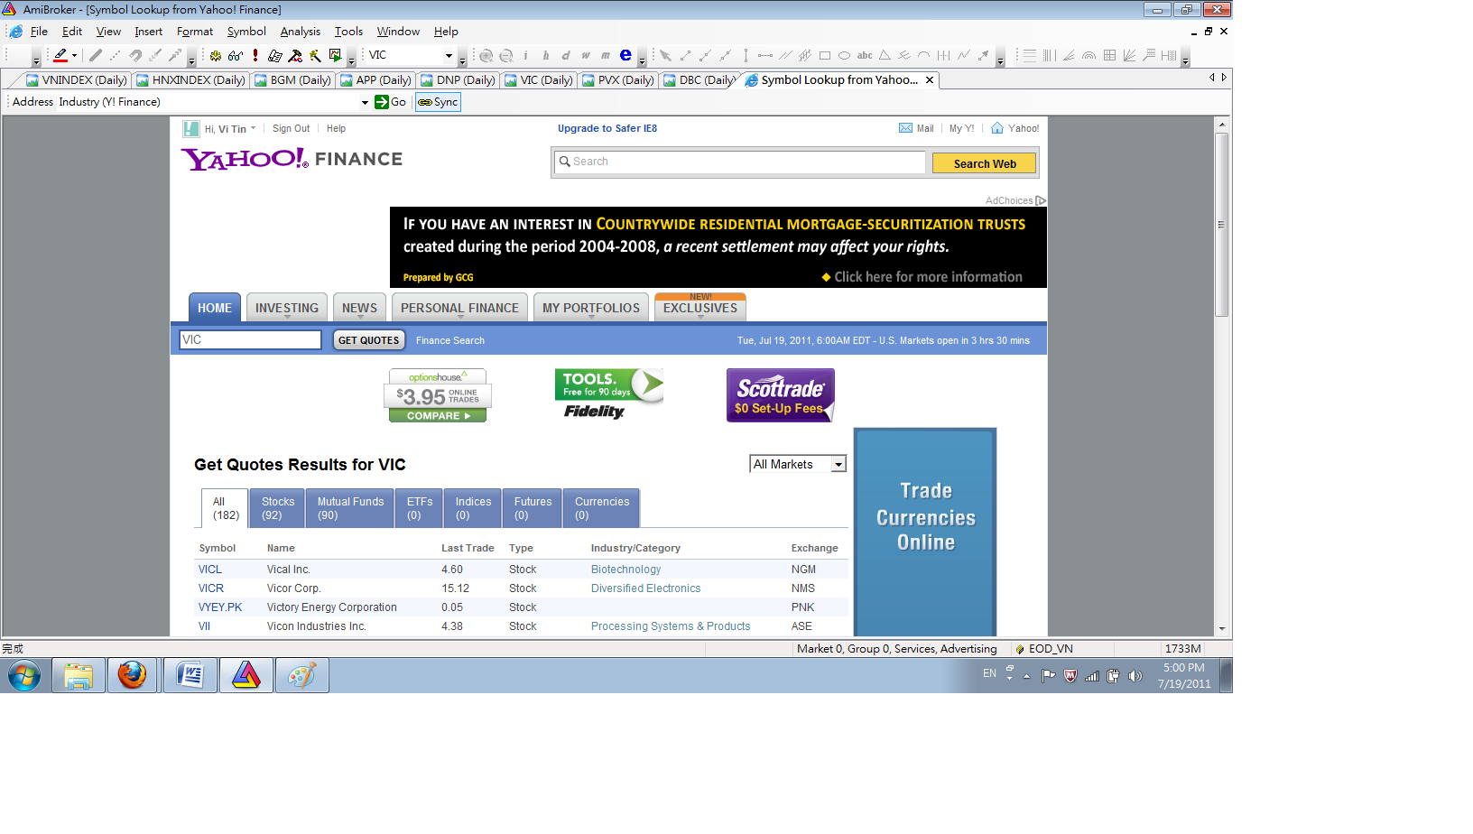The width and height of the screenshot is (1473, 834).
Task: Click the Go button in address bar
Action: 391,102
